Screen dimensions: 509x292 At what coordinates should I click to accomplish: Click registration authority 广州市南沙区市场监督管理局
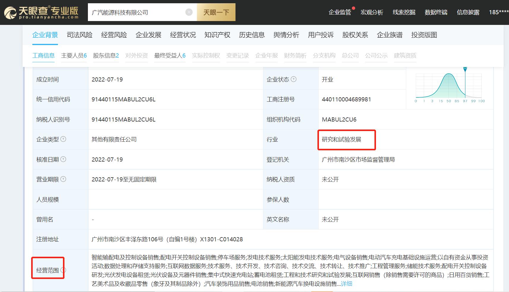[x=358, y=159]
